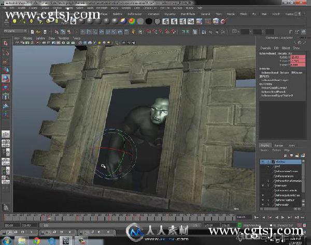Click the black sphere material icon
The image size is (311, 245).
coord(149,21)
